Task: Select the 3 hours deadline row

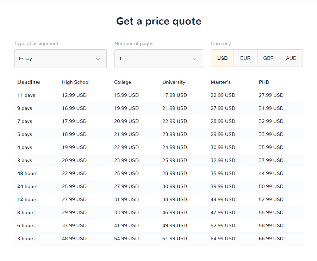Action: click(x=159, y=239)
